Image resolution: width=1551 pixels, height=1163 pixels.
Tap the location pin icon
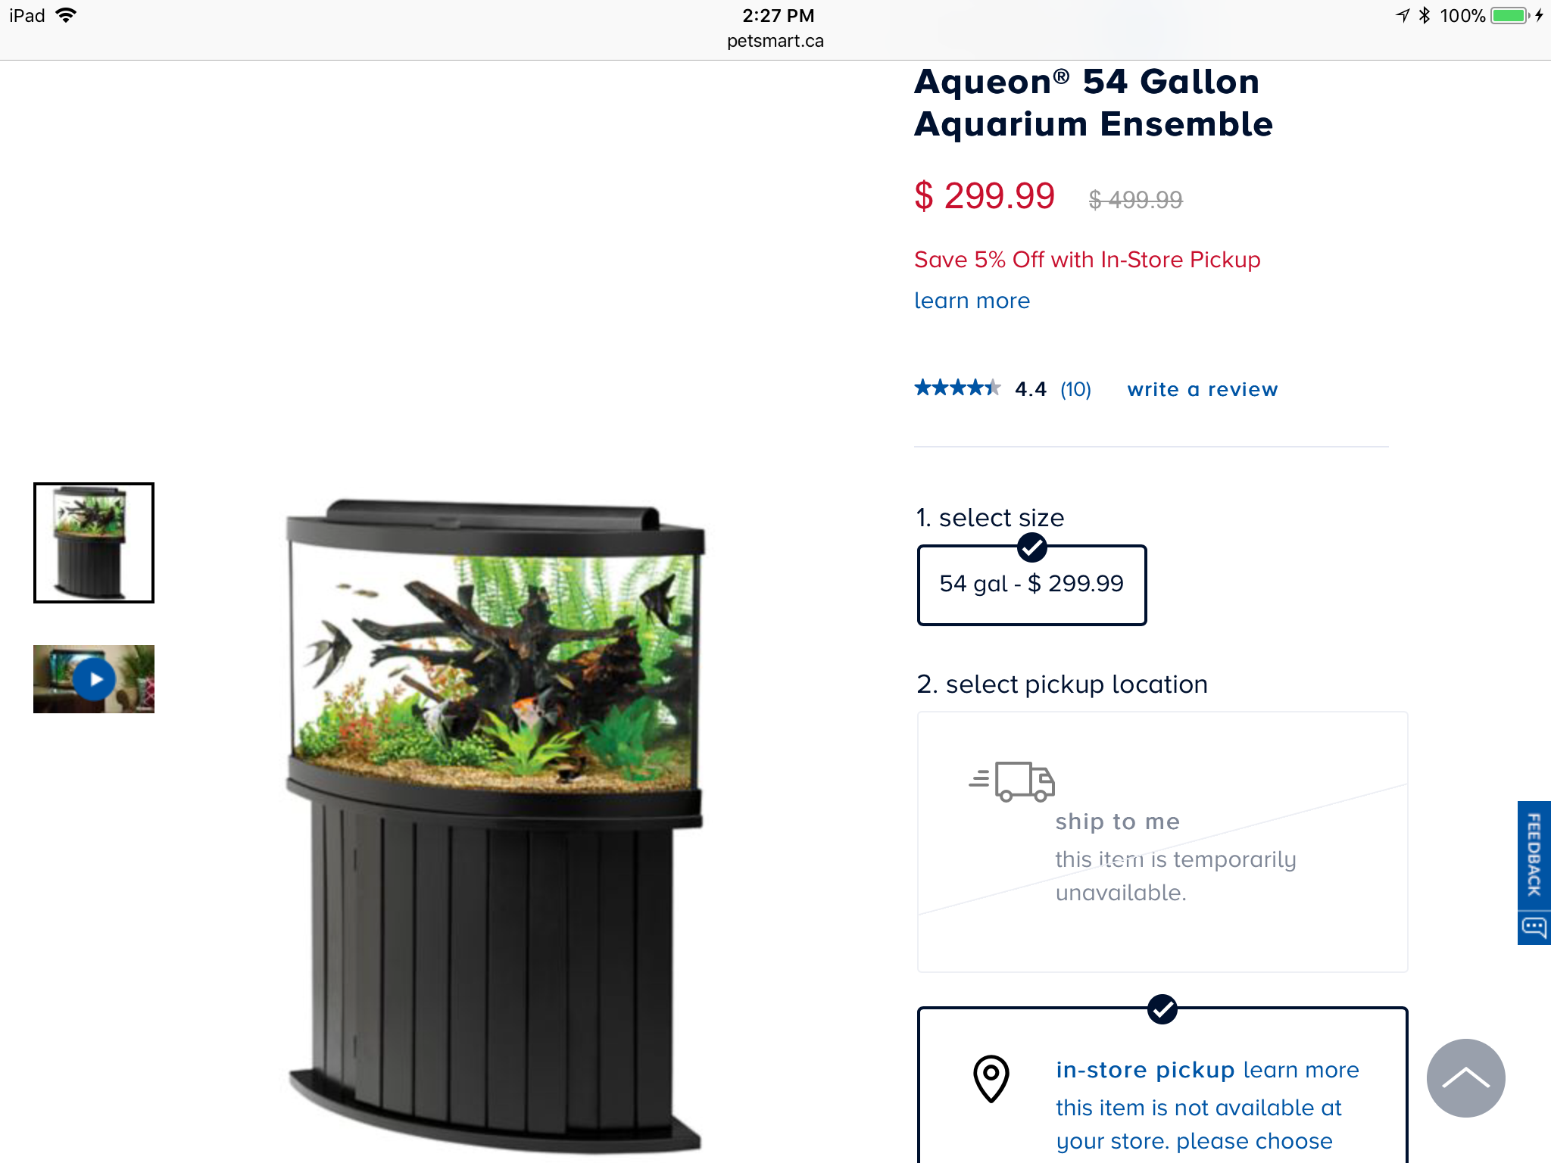[x=991, y=1079]
